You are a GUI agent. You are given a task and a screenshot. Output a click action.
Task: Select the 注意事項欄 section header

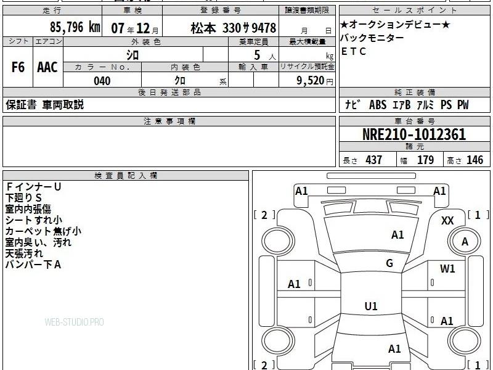pyautogui.click(x=169, y=121)
